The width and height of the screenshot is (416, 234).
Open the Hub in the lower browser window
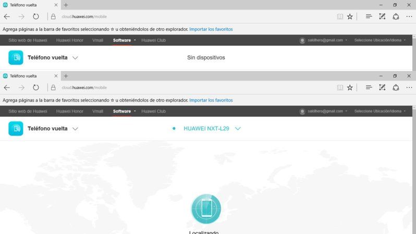click(x=369, y=87)
